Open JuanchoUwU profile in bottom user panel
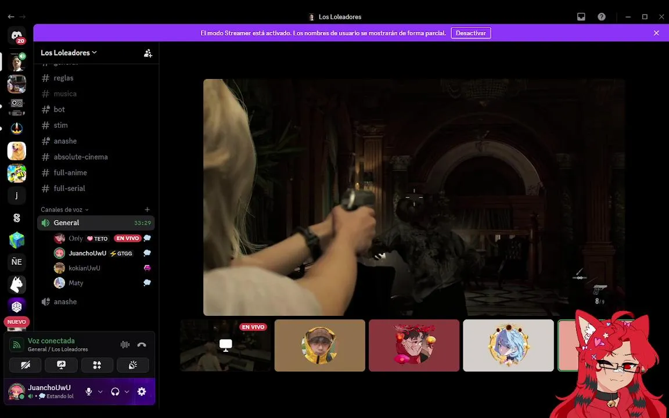The image size is (669, 418). [42, 391]
